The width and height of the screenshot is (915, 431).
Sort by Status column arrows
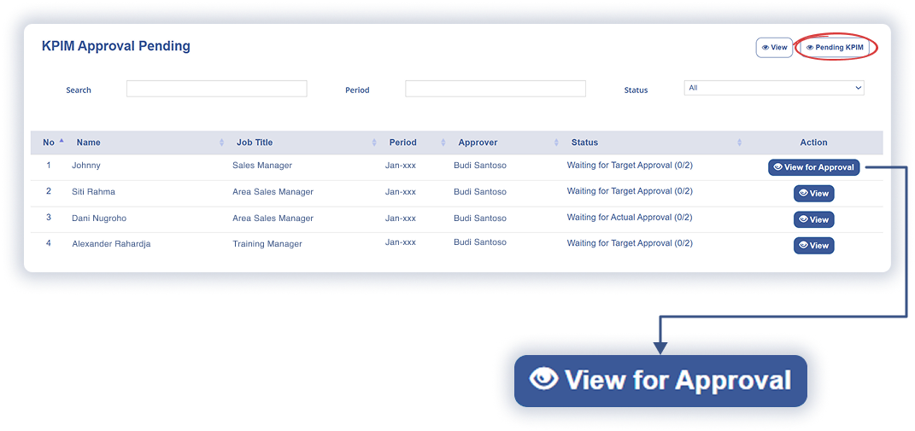click(x=739, y=143)
